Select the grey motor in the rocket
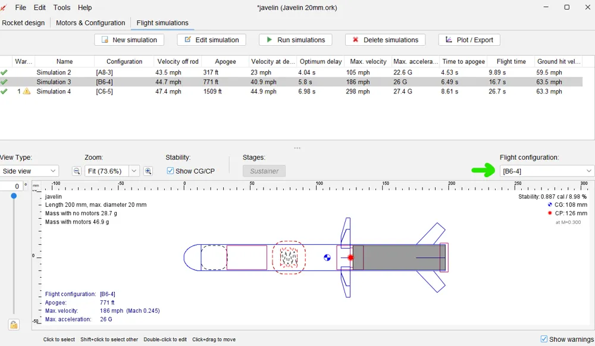 (399, 257)
